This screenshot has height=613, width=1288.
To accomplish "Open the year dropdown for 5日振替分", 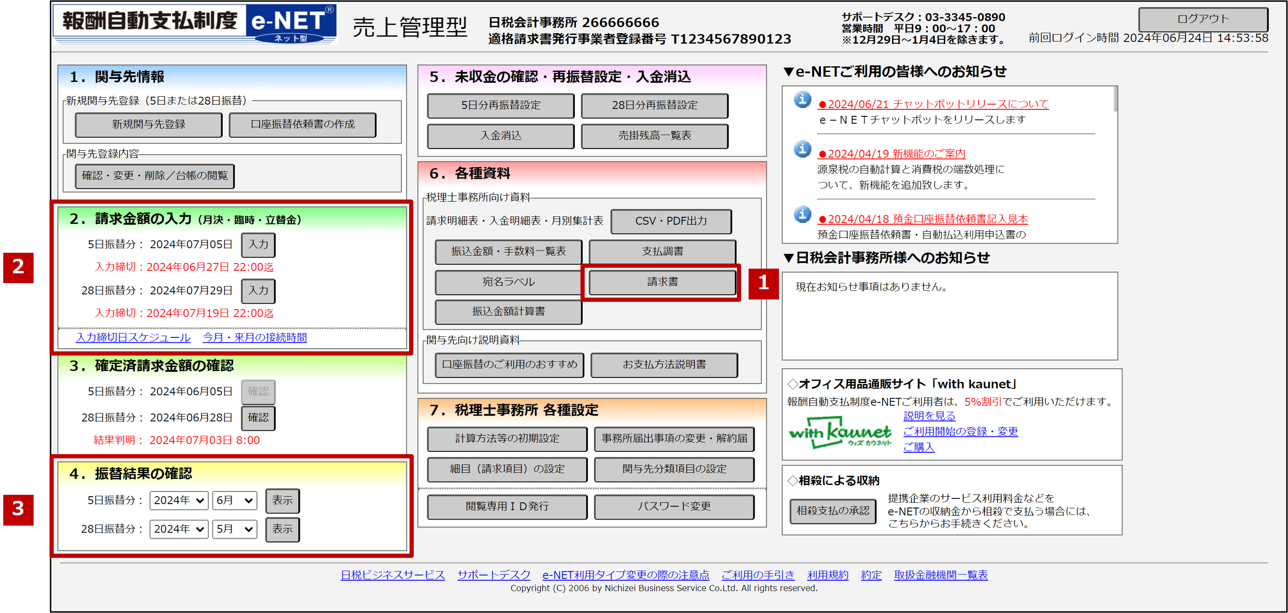I will click(x=178, y=500).
